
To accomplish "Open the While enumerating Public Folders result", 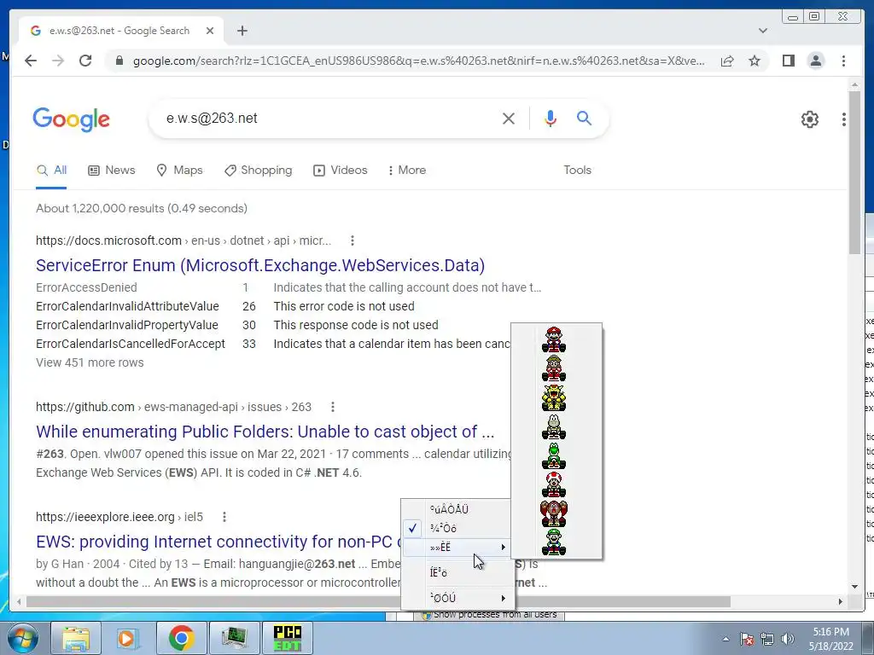I will [265, 432].
